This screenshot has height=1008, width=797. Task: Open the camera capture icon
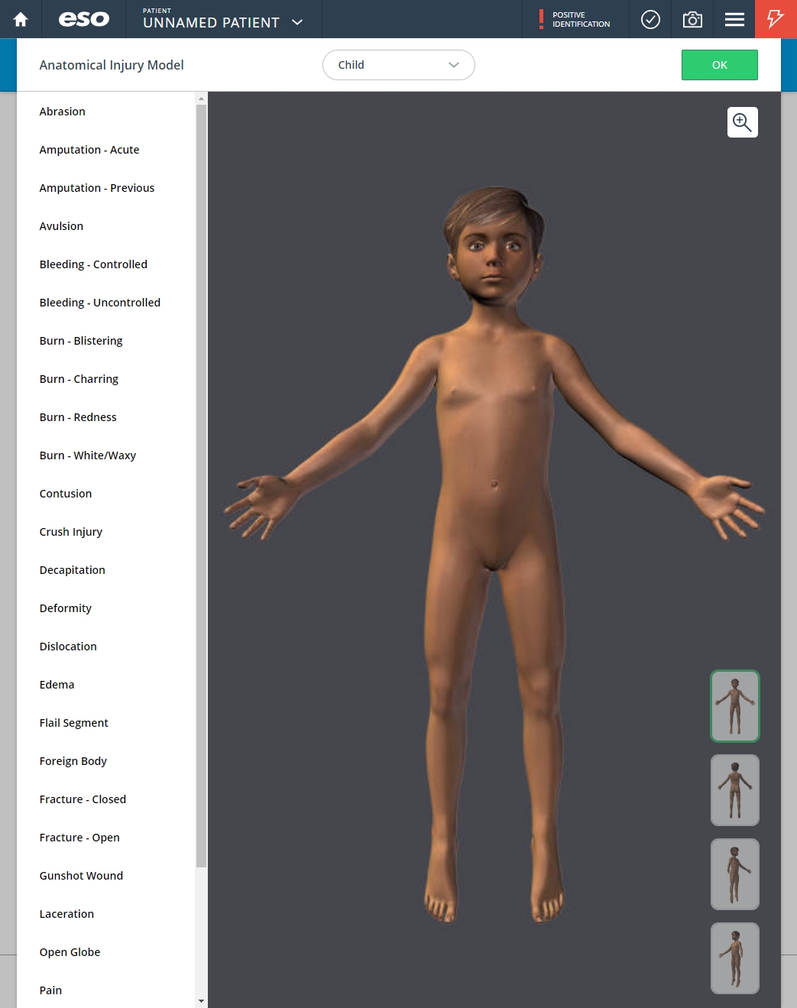(692, 19)
